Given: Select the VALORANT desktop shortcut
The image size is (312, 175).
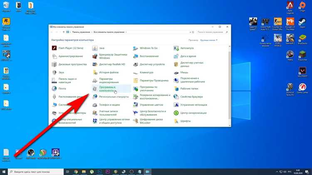Looking at the screenshot, I should pyautogui.click(x=302, y=72).
